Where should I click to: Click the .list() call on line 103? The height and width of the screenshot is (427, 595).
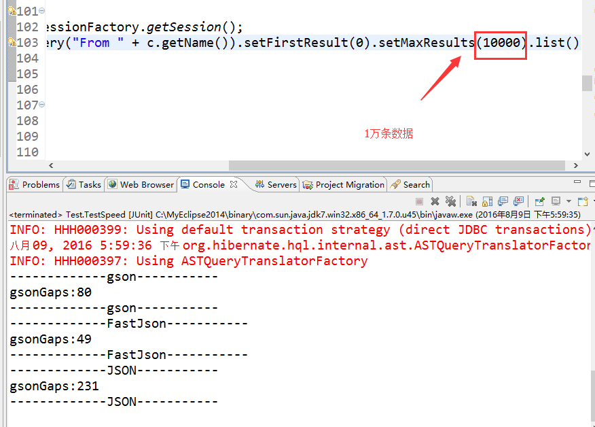554,43
